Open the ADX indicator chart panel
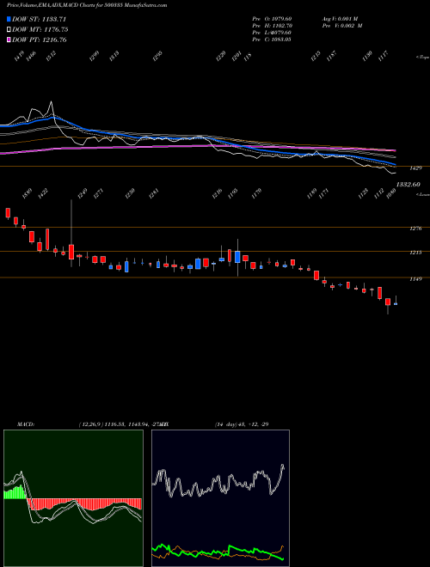430x567 pixels. [x=220, y=498]
